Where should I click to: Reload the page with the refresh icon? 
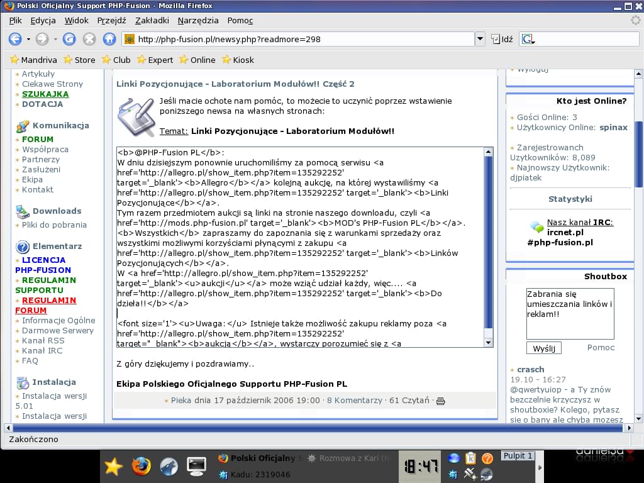pyautogui.click(x=69, y=39)
